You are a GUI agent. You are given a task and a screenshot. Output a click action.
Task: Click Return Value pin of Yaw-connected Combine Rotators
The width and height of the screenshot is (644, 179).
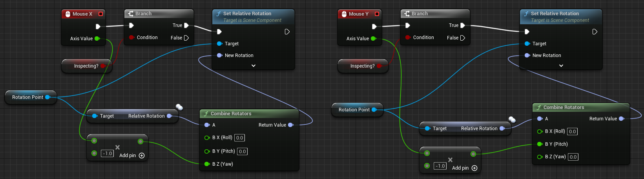(290, 125)
